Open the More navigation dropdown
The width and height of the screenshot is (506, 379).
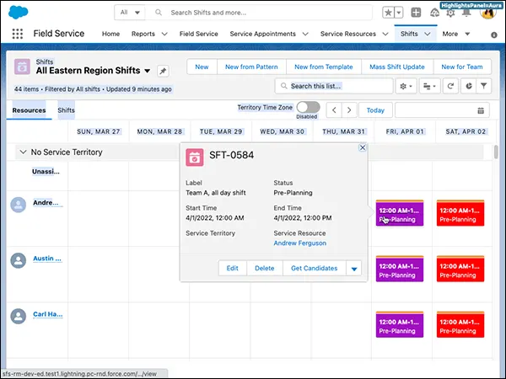click(x=455, y=34)
